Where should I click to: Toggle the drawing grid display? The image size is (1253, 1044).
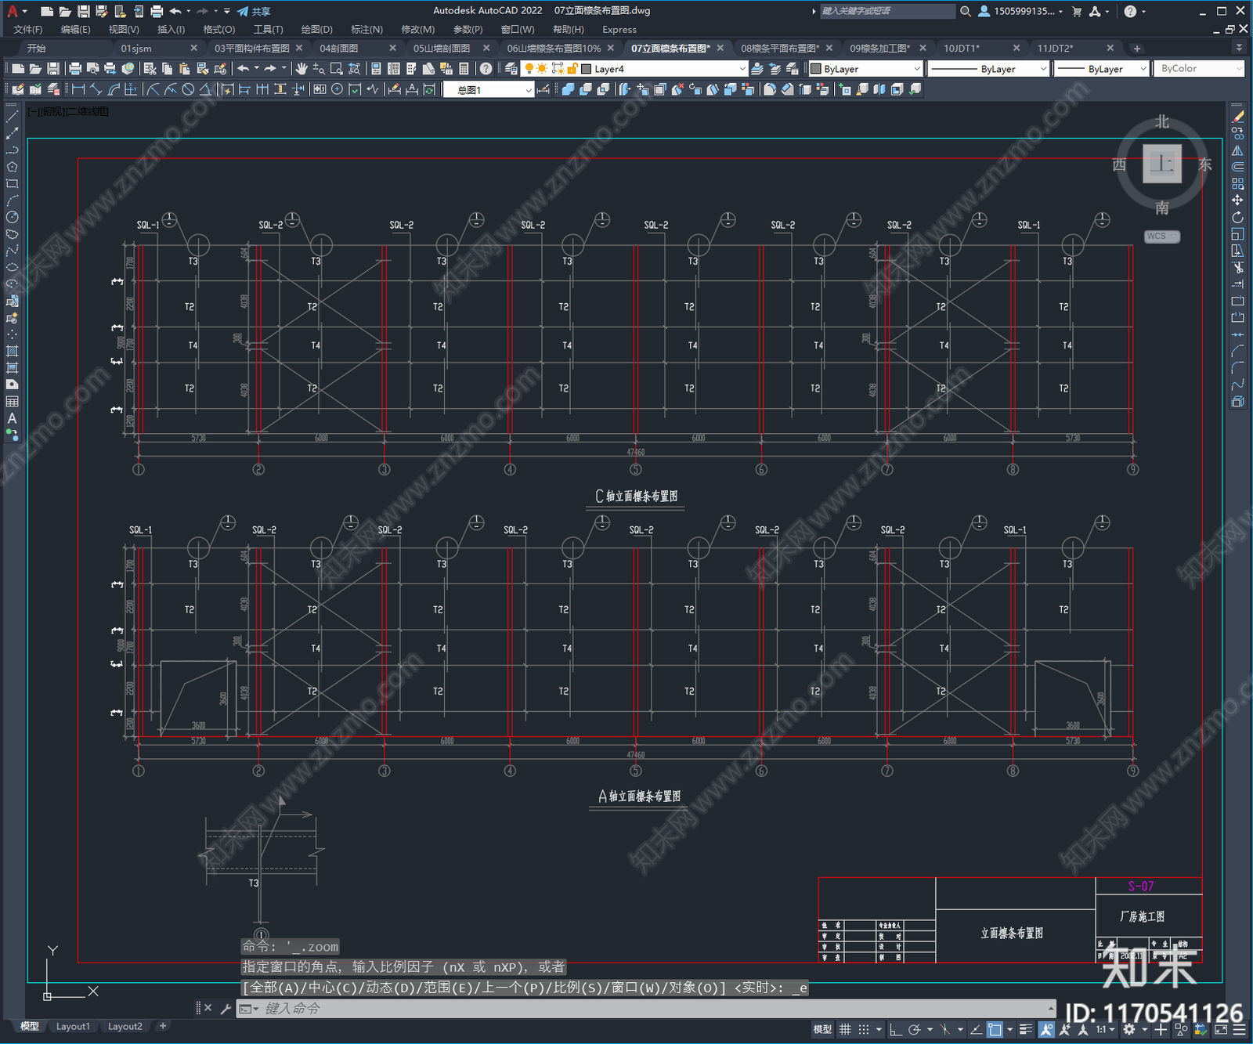[x=845, y=1029]
